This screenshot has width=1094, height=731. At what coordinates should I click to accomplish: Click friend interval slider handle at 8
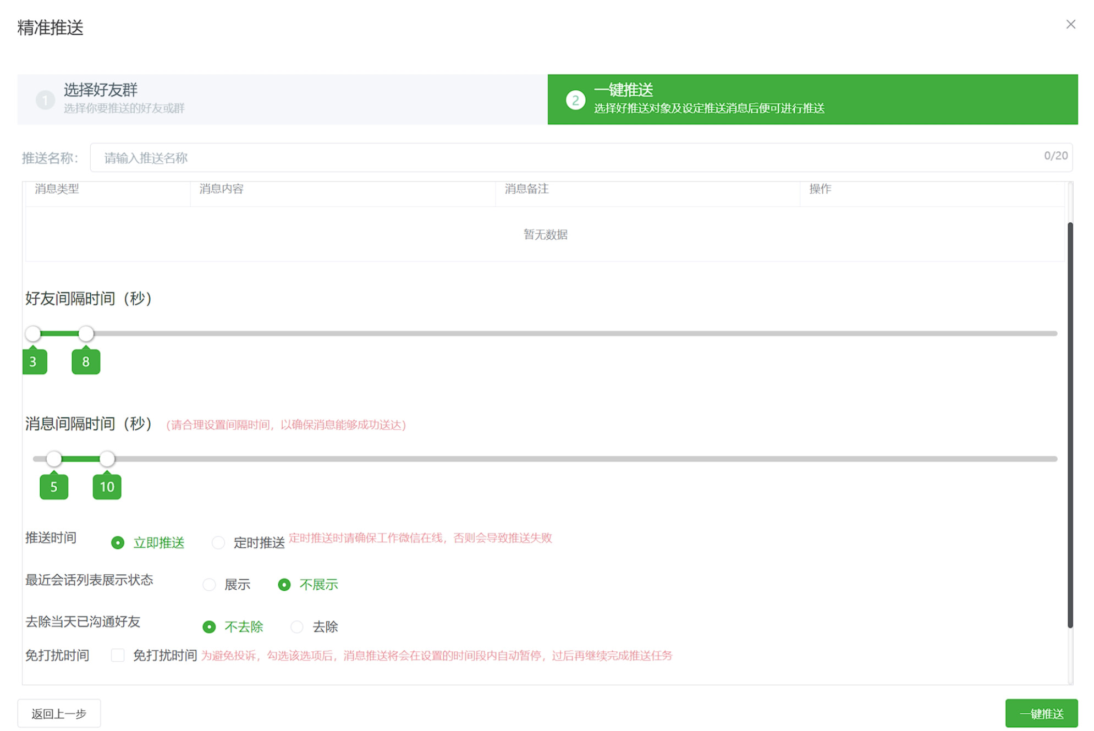tap(86, 333)
